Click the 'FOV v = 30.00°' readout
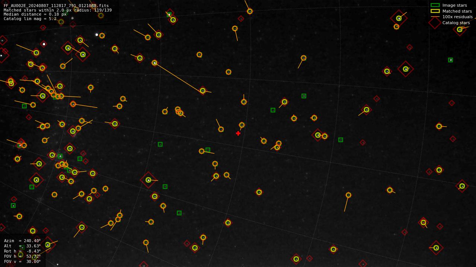The width and height of the screenshot is (476, 267). click(x=22, y=261)
